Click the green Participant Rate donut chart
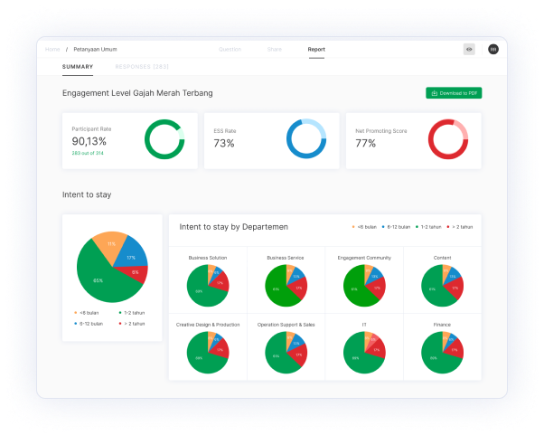544x435 pixels. 164,139
